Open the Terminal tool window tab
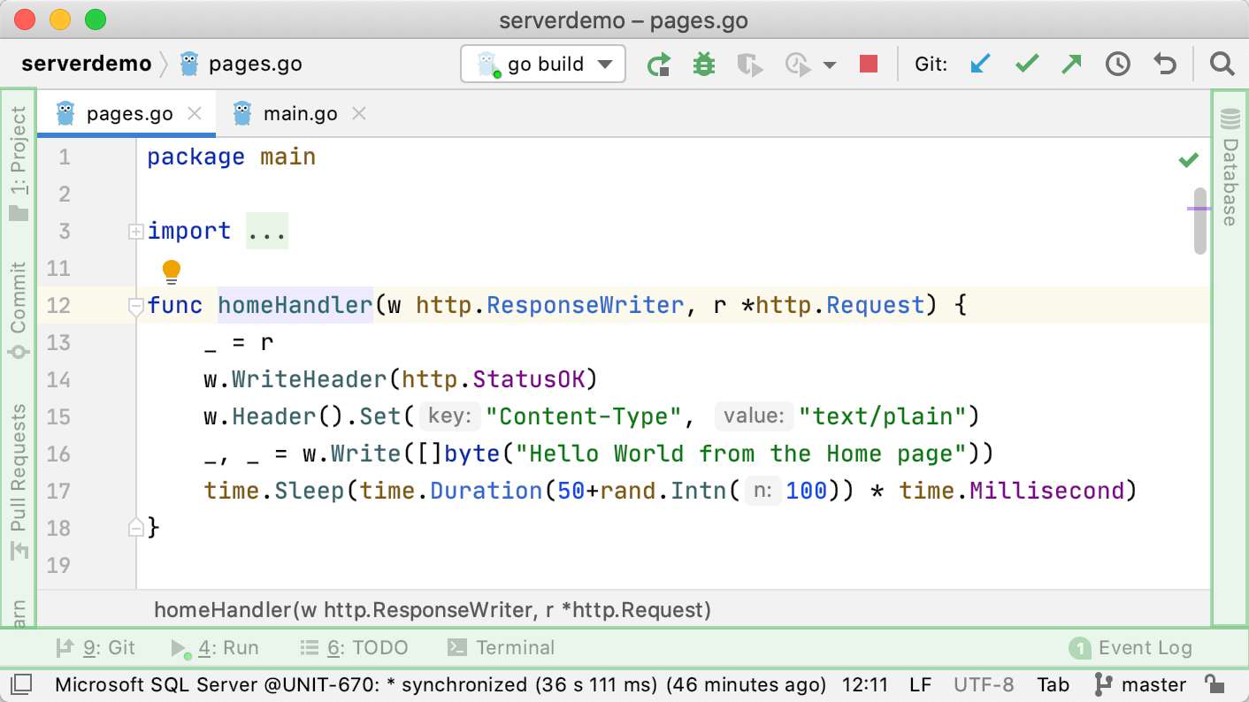 [502, 648]
